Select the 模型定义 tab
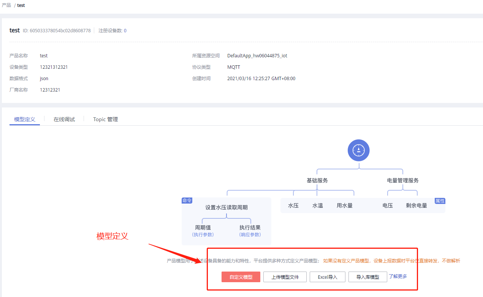 25,119
